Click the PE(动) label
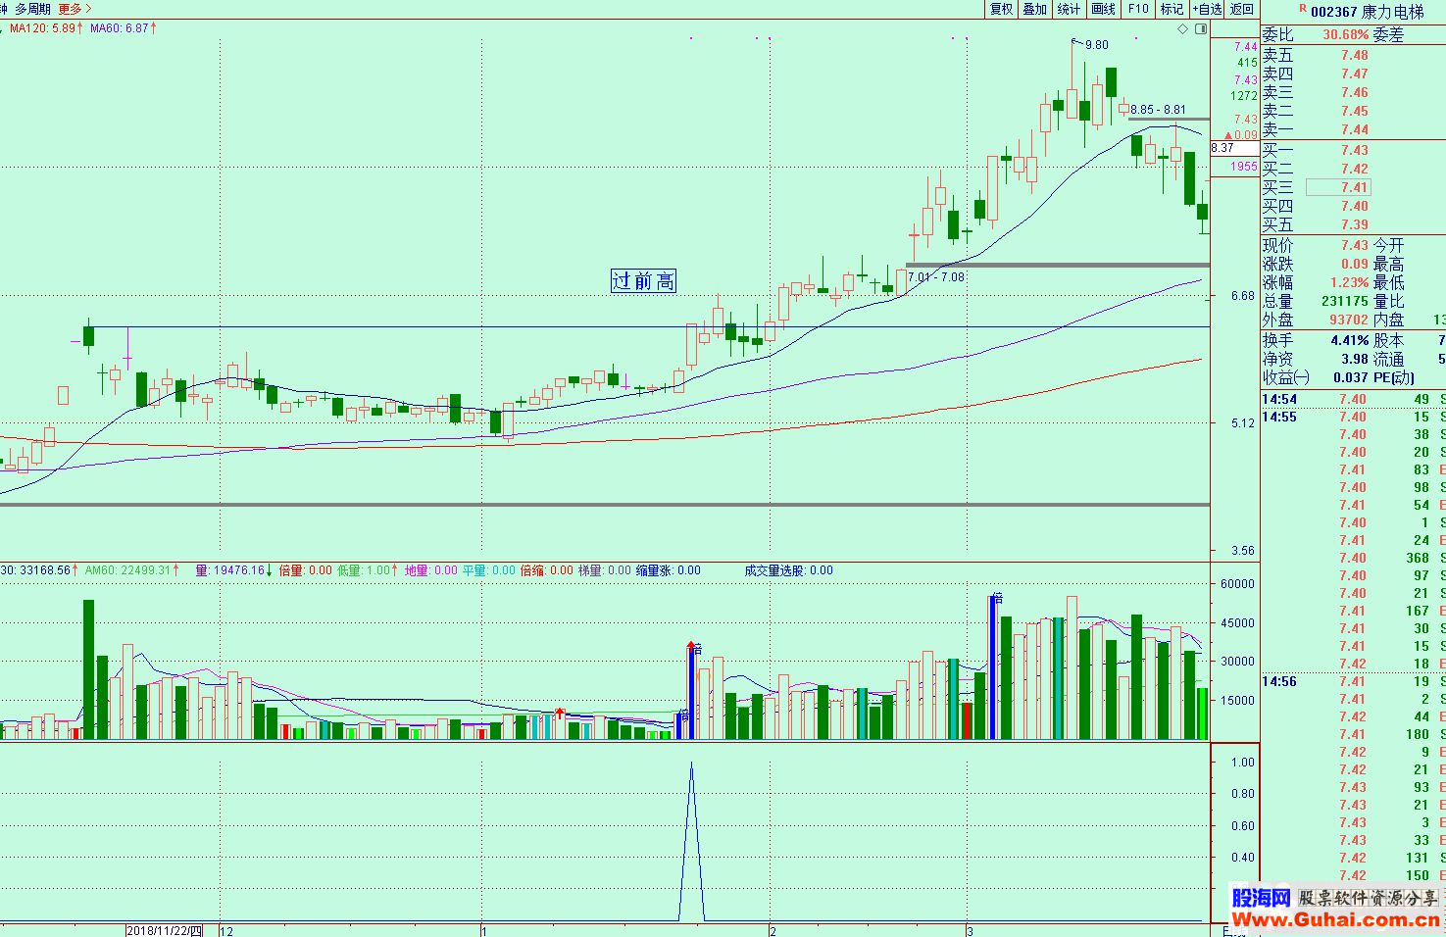This screenshot has height=937, width=1446. pos(1394,377)
